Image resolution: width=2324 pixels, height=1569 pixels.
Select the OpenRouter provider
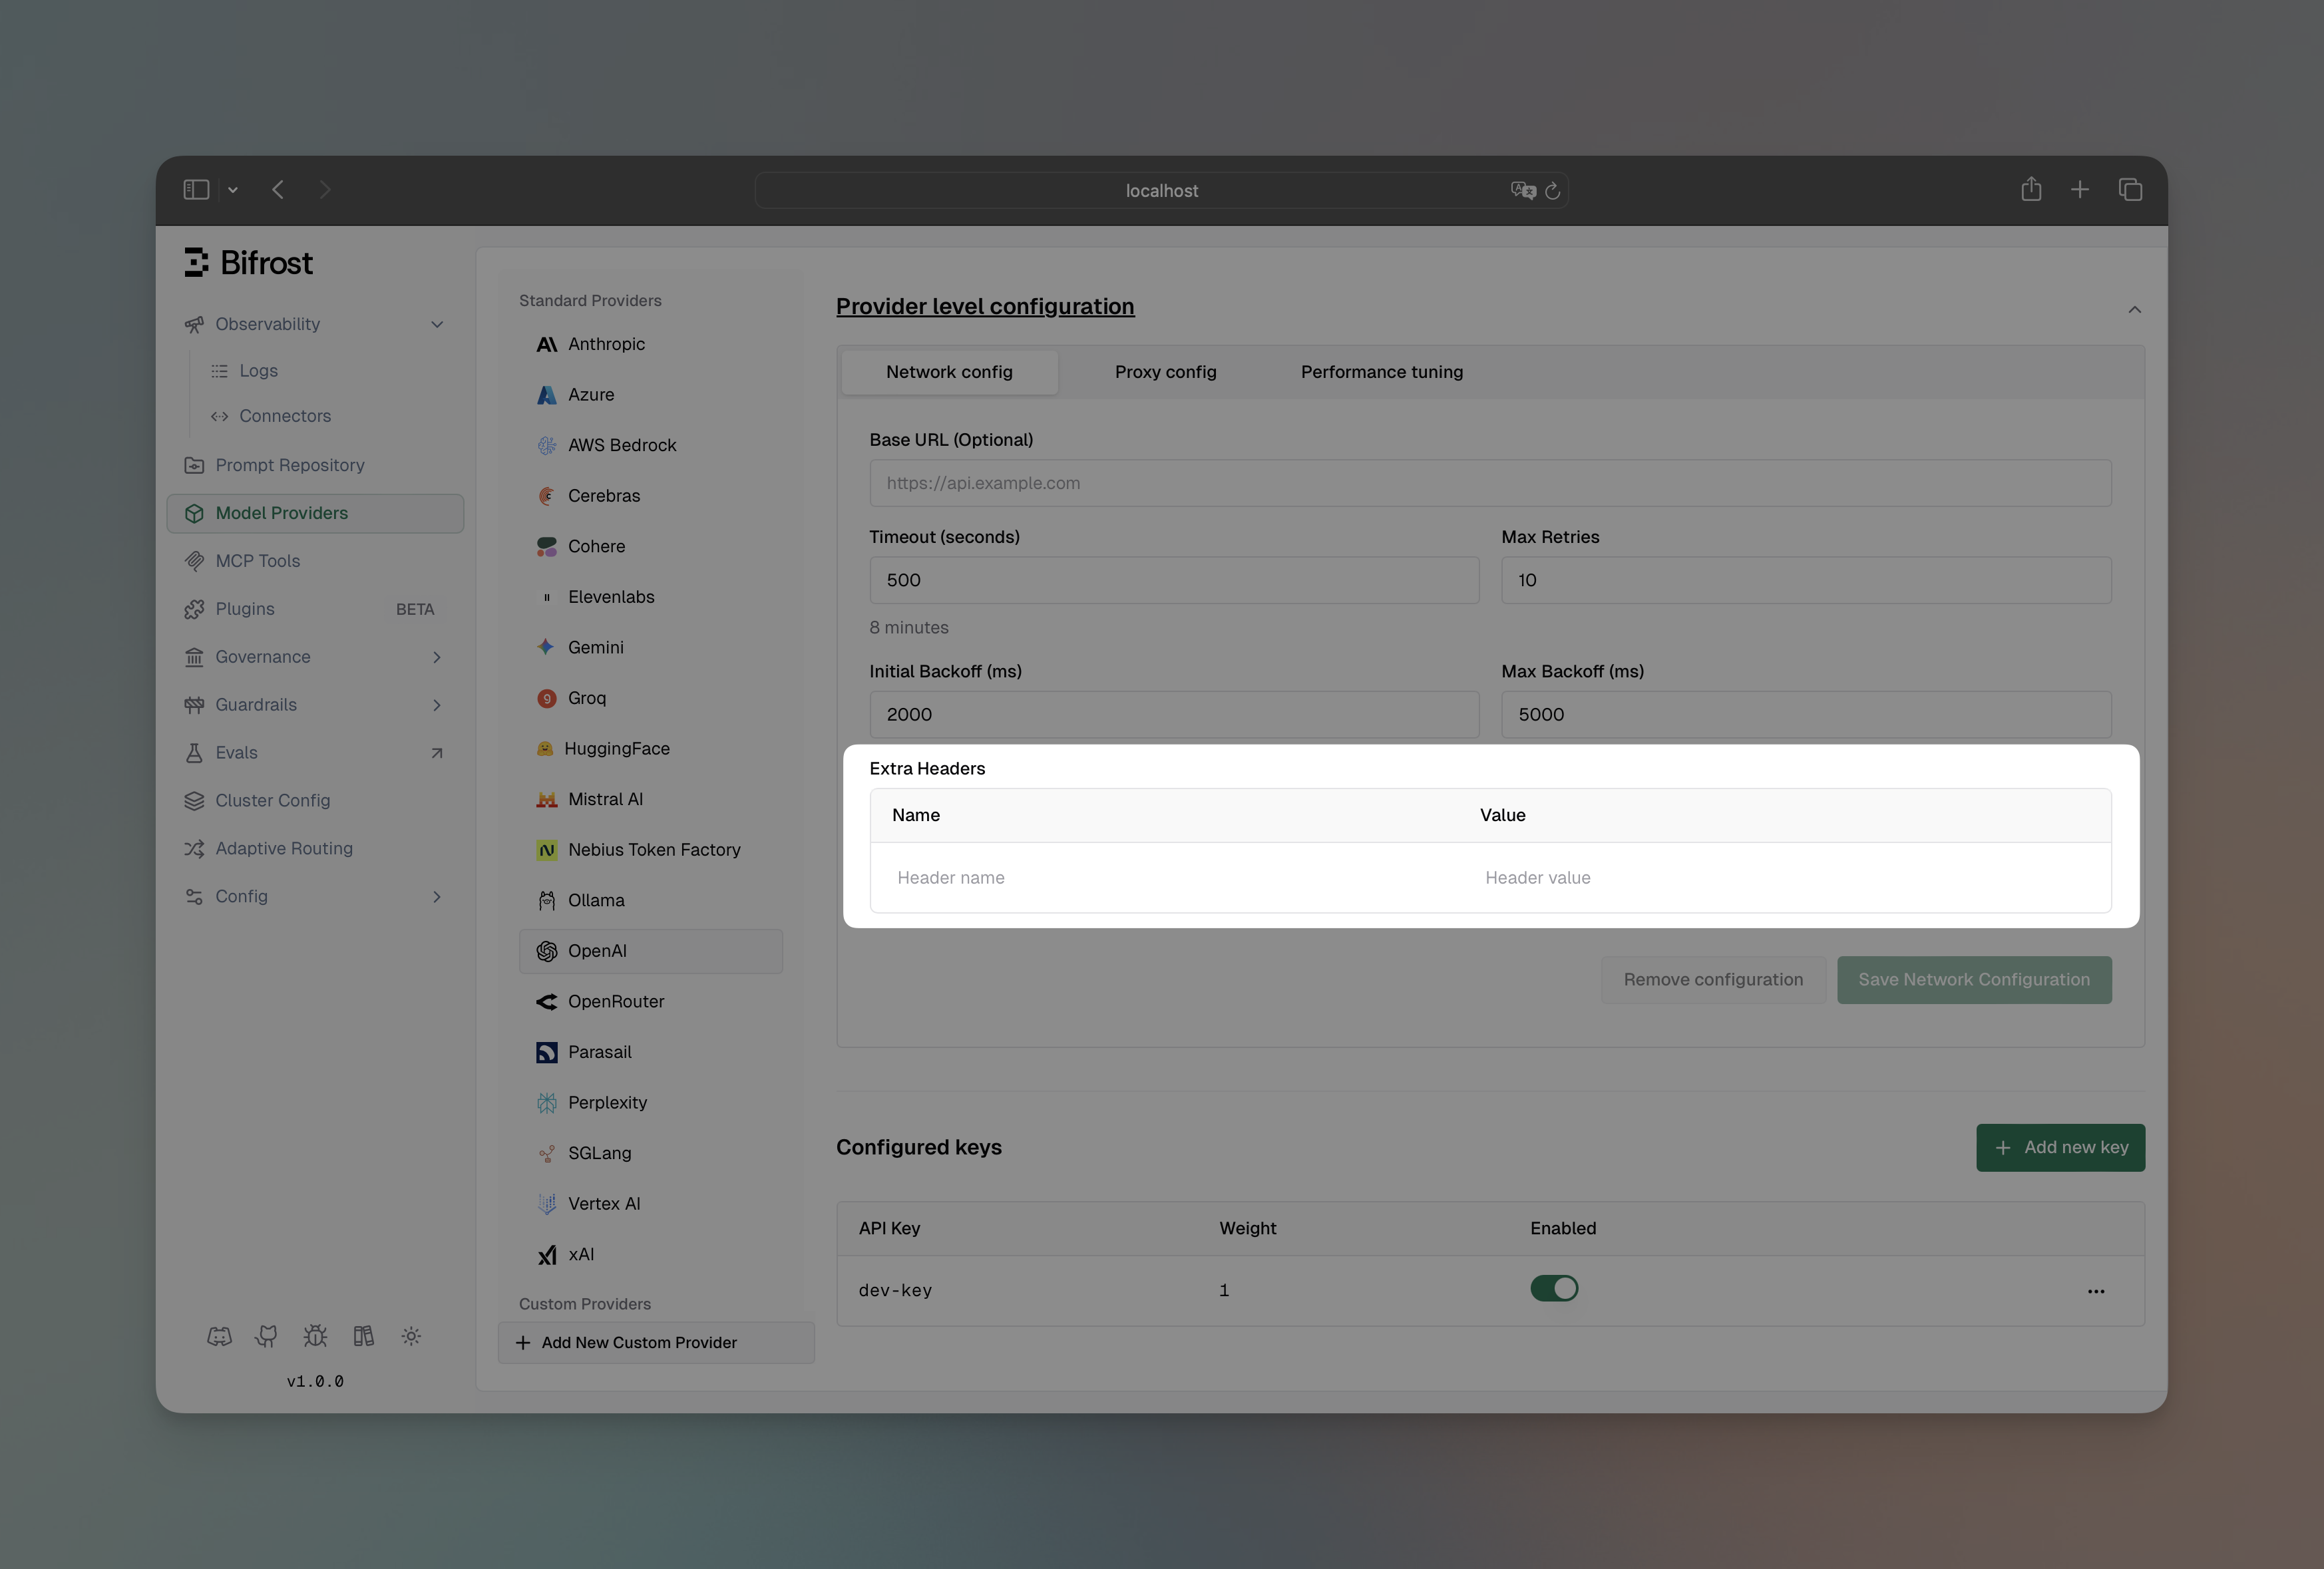coord(650,1001)
